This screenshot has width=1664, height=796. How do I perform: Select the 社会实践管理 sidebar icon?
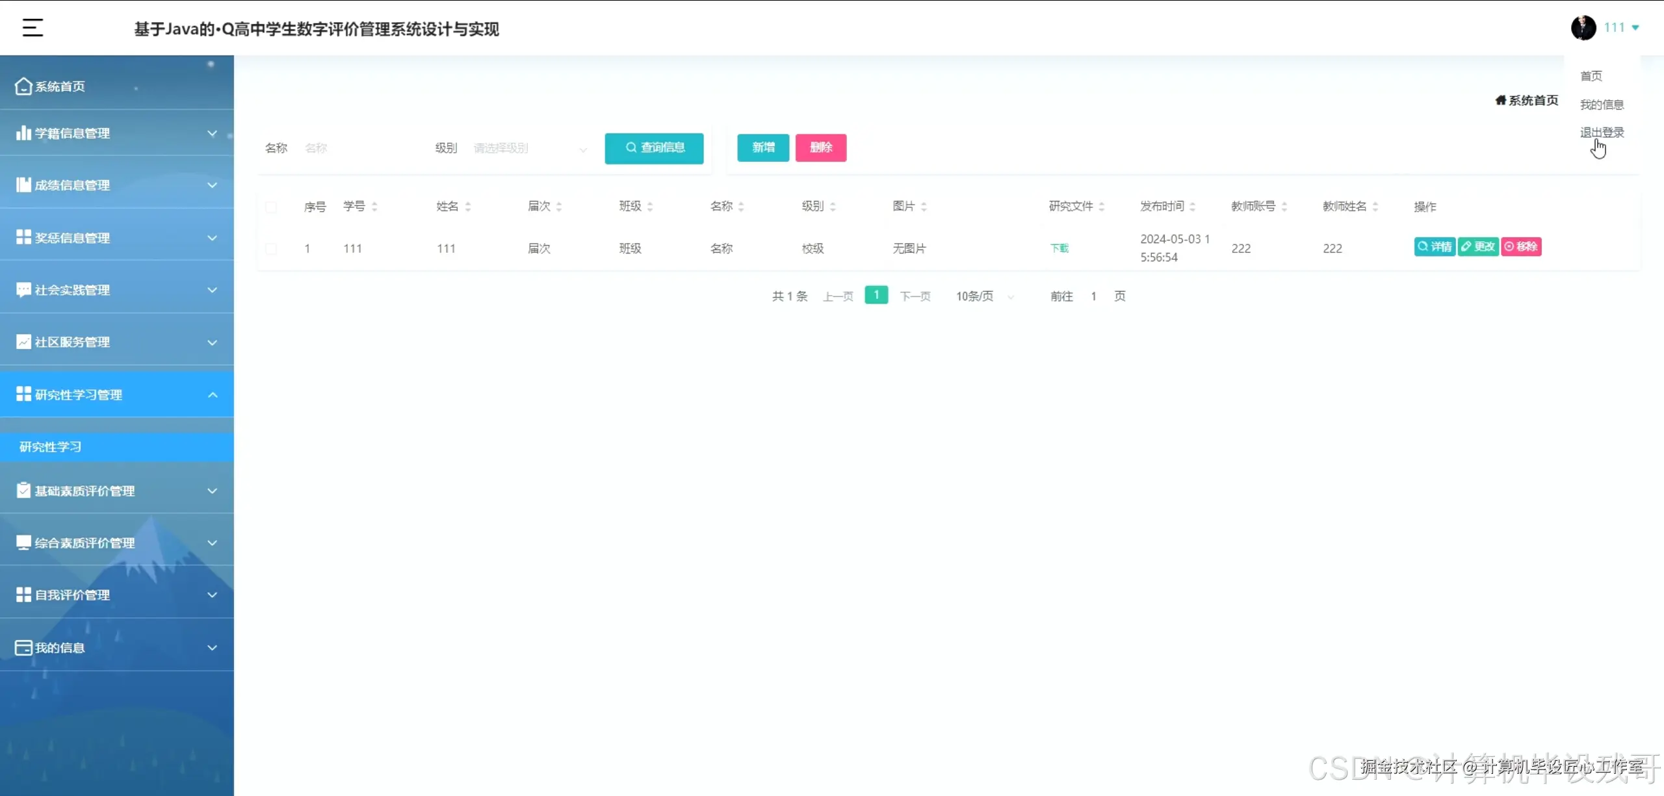23,289
